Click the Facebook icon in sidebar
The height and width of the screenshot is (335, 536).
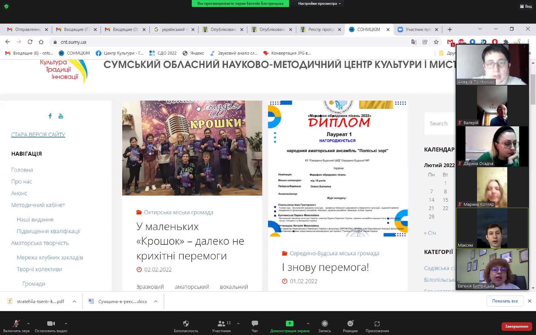pos(50,116)
